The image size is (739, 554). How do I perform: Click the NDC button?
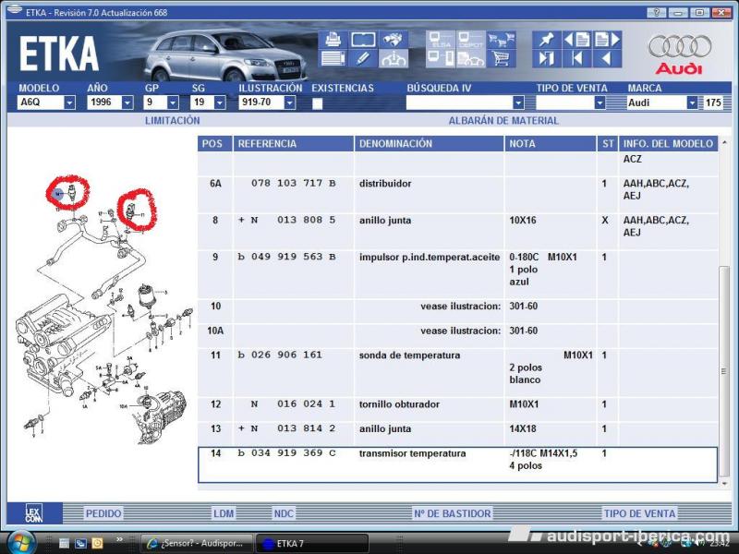click(x=284, y=513)
